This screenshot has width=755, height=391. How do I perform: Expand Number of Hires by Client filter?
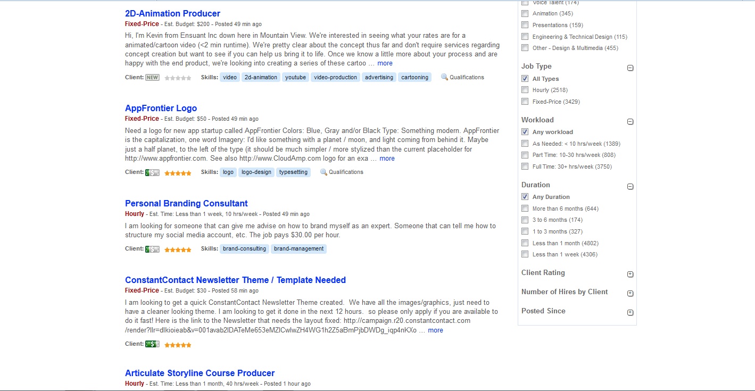point(630,294)
